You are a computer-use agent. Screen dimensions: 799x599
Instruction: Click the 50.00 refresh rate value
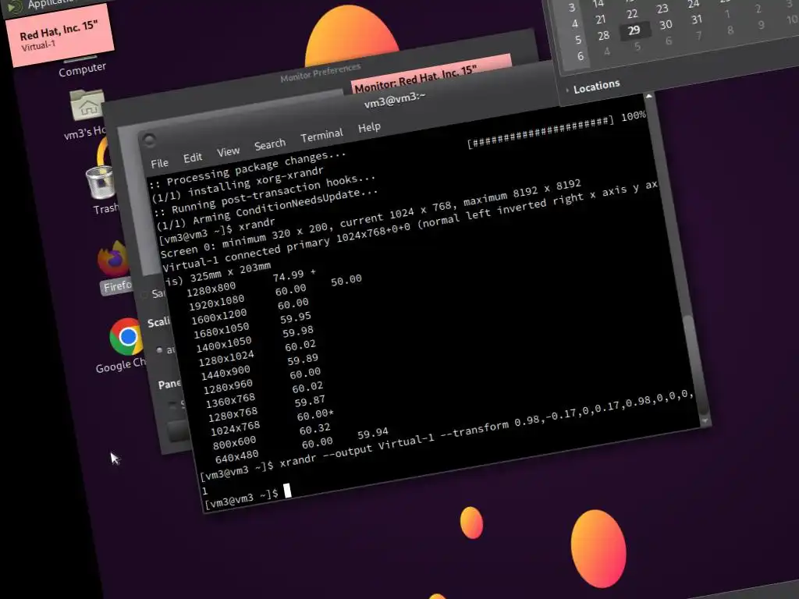346,280
